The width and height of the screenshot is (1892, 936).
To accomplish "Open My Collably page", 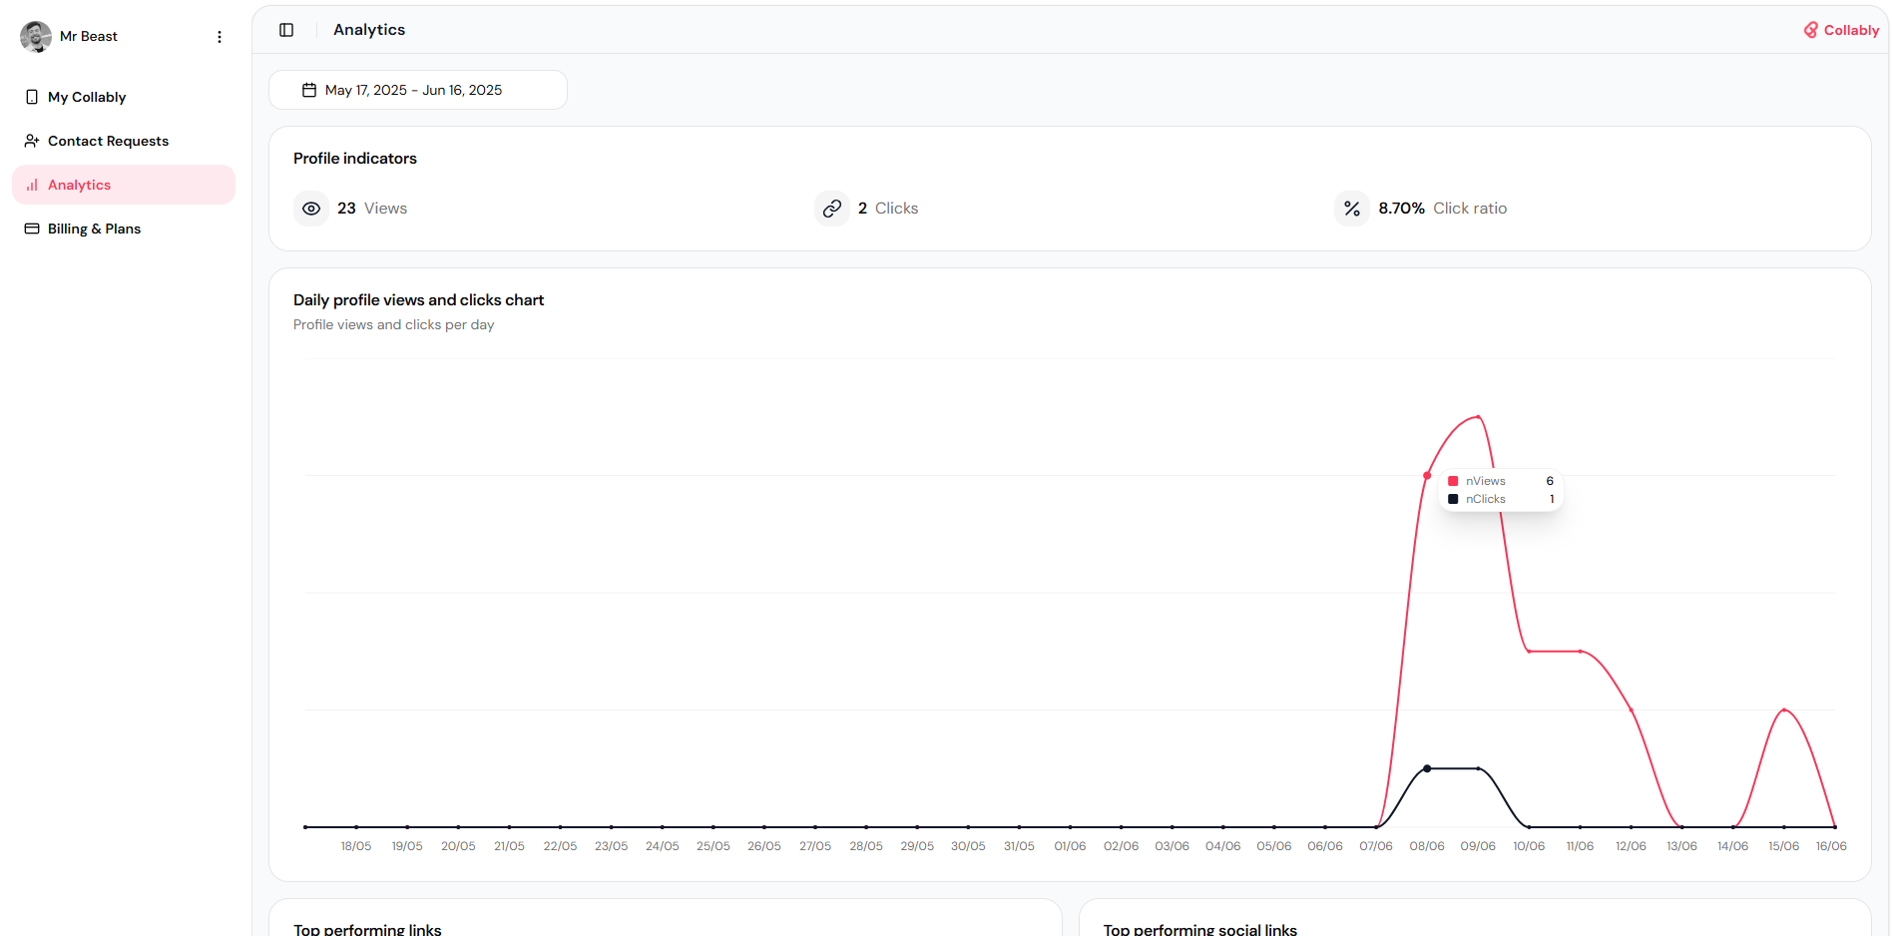I will 124,97.
